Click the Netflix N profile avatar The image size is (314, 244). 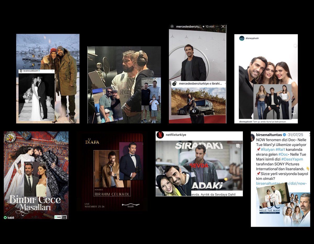tap(160, 135)
